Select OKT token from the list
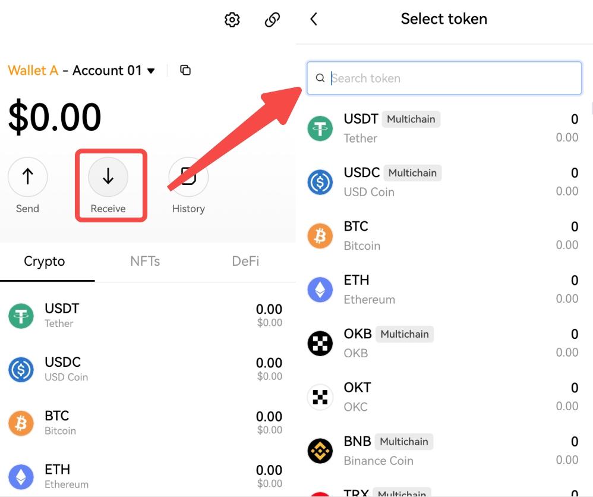The height and width of the screenshot is (497, 593). point(443,397)
